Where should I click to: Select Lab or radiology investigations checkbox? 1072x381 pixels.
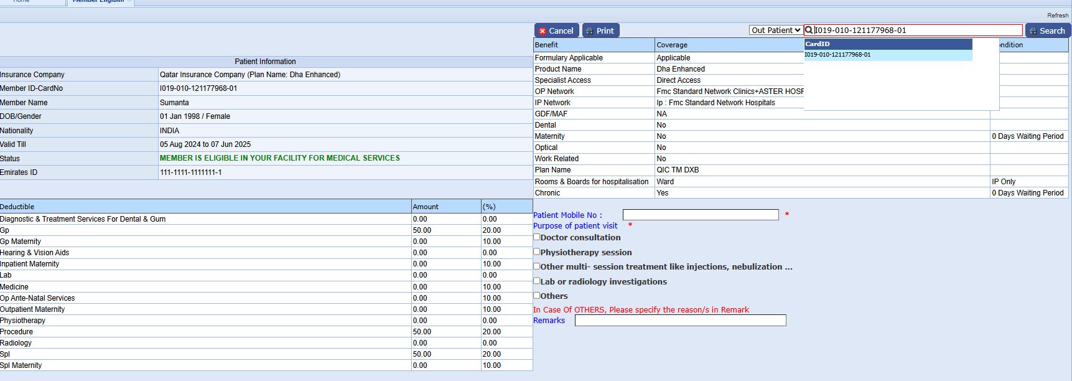pos(536,281)
